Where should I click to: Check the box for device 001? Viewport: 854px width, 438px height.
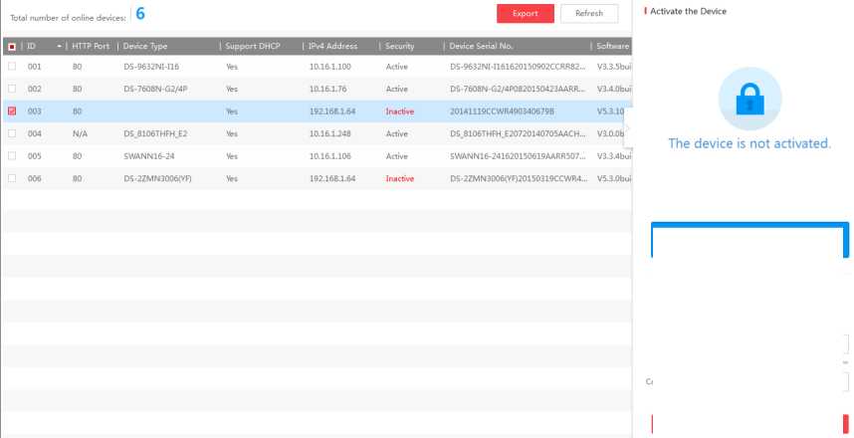[x=12, y=66]
